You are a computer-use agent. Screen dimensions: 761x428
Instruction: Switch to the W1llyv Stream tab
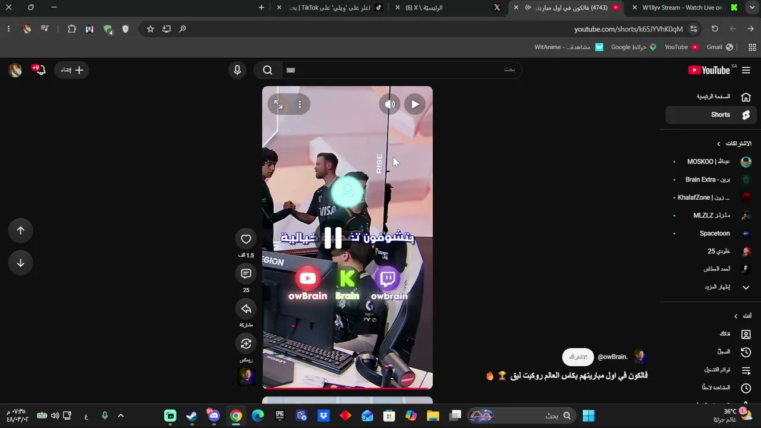click(x=685, y=8)
